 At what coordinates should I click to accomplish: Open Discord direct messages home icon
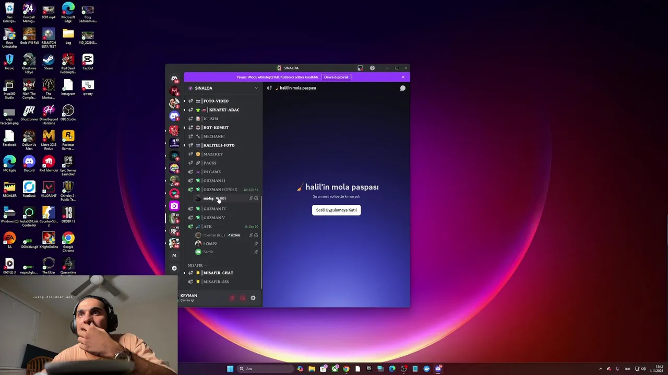point(174,79)
